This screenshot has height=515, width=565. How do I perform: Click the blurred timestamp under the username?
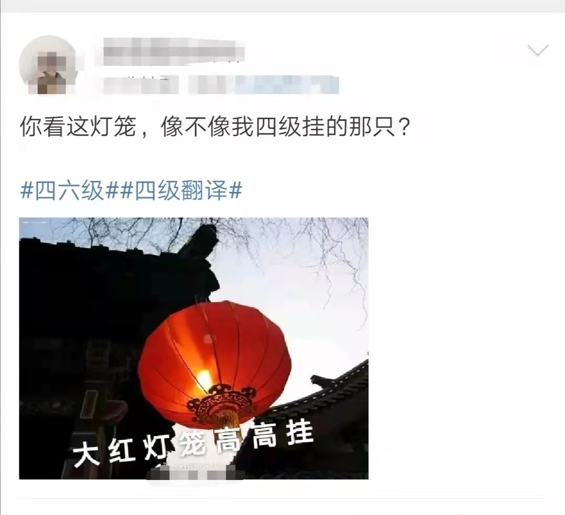tap(141, 85)
